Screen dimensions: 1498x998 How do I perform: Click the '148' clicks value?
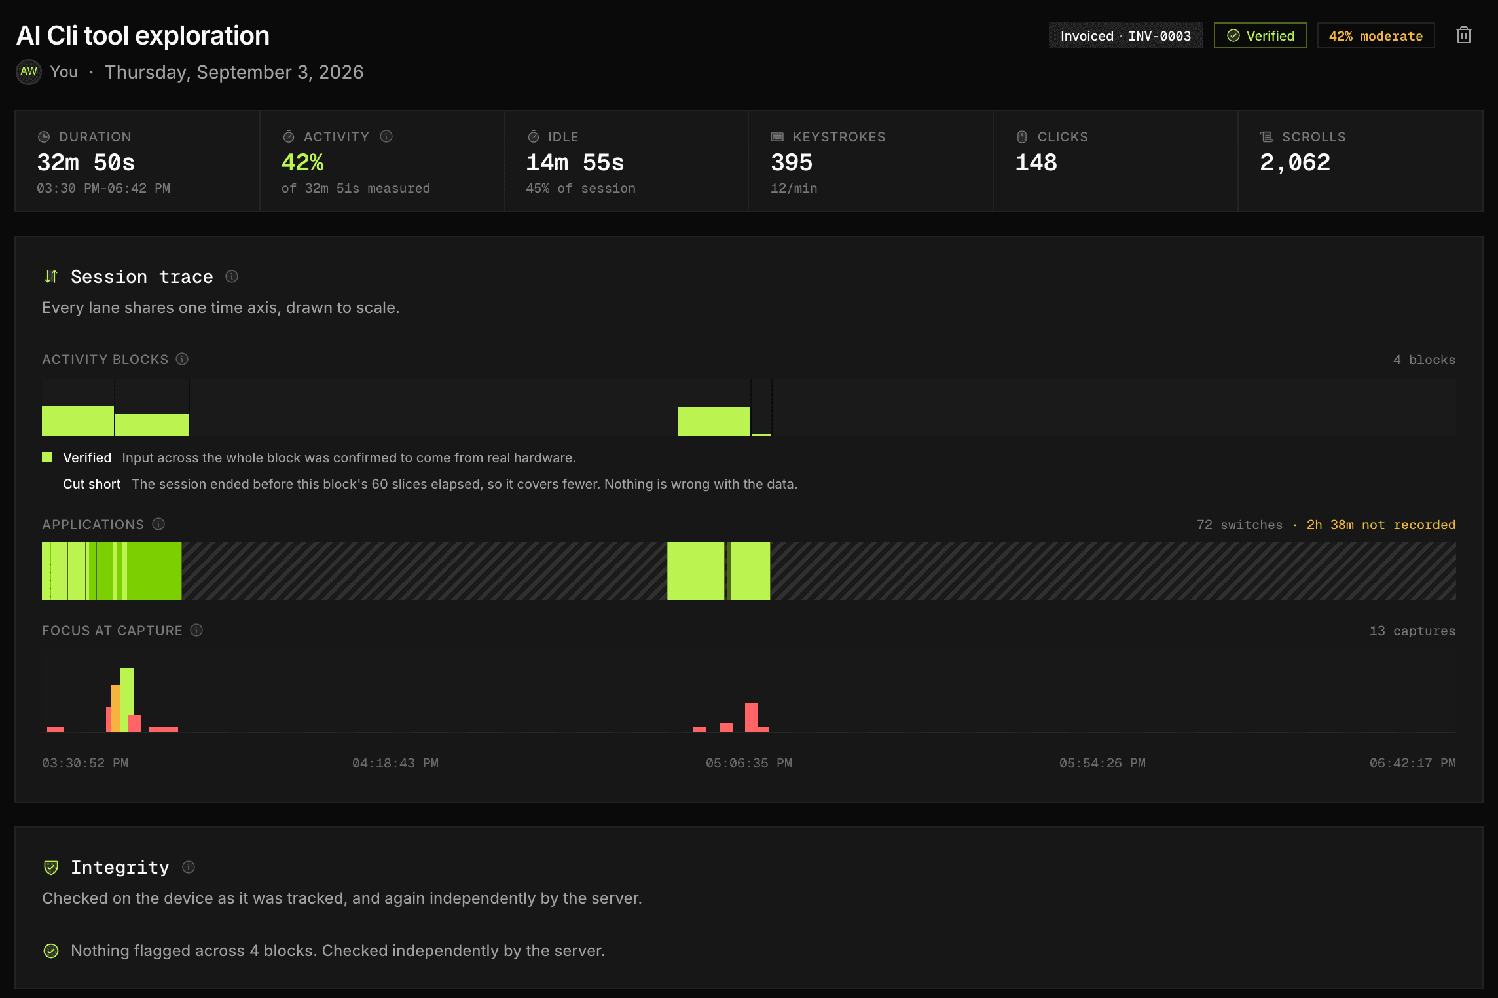1036,162
